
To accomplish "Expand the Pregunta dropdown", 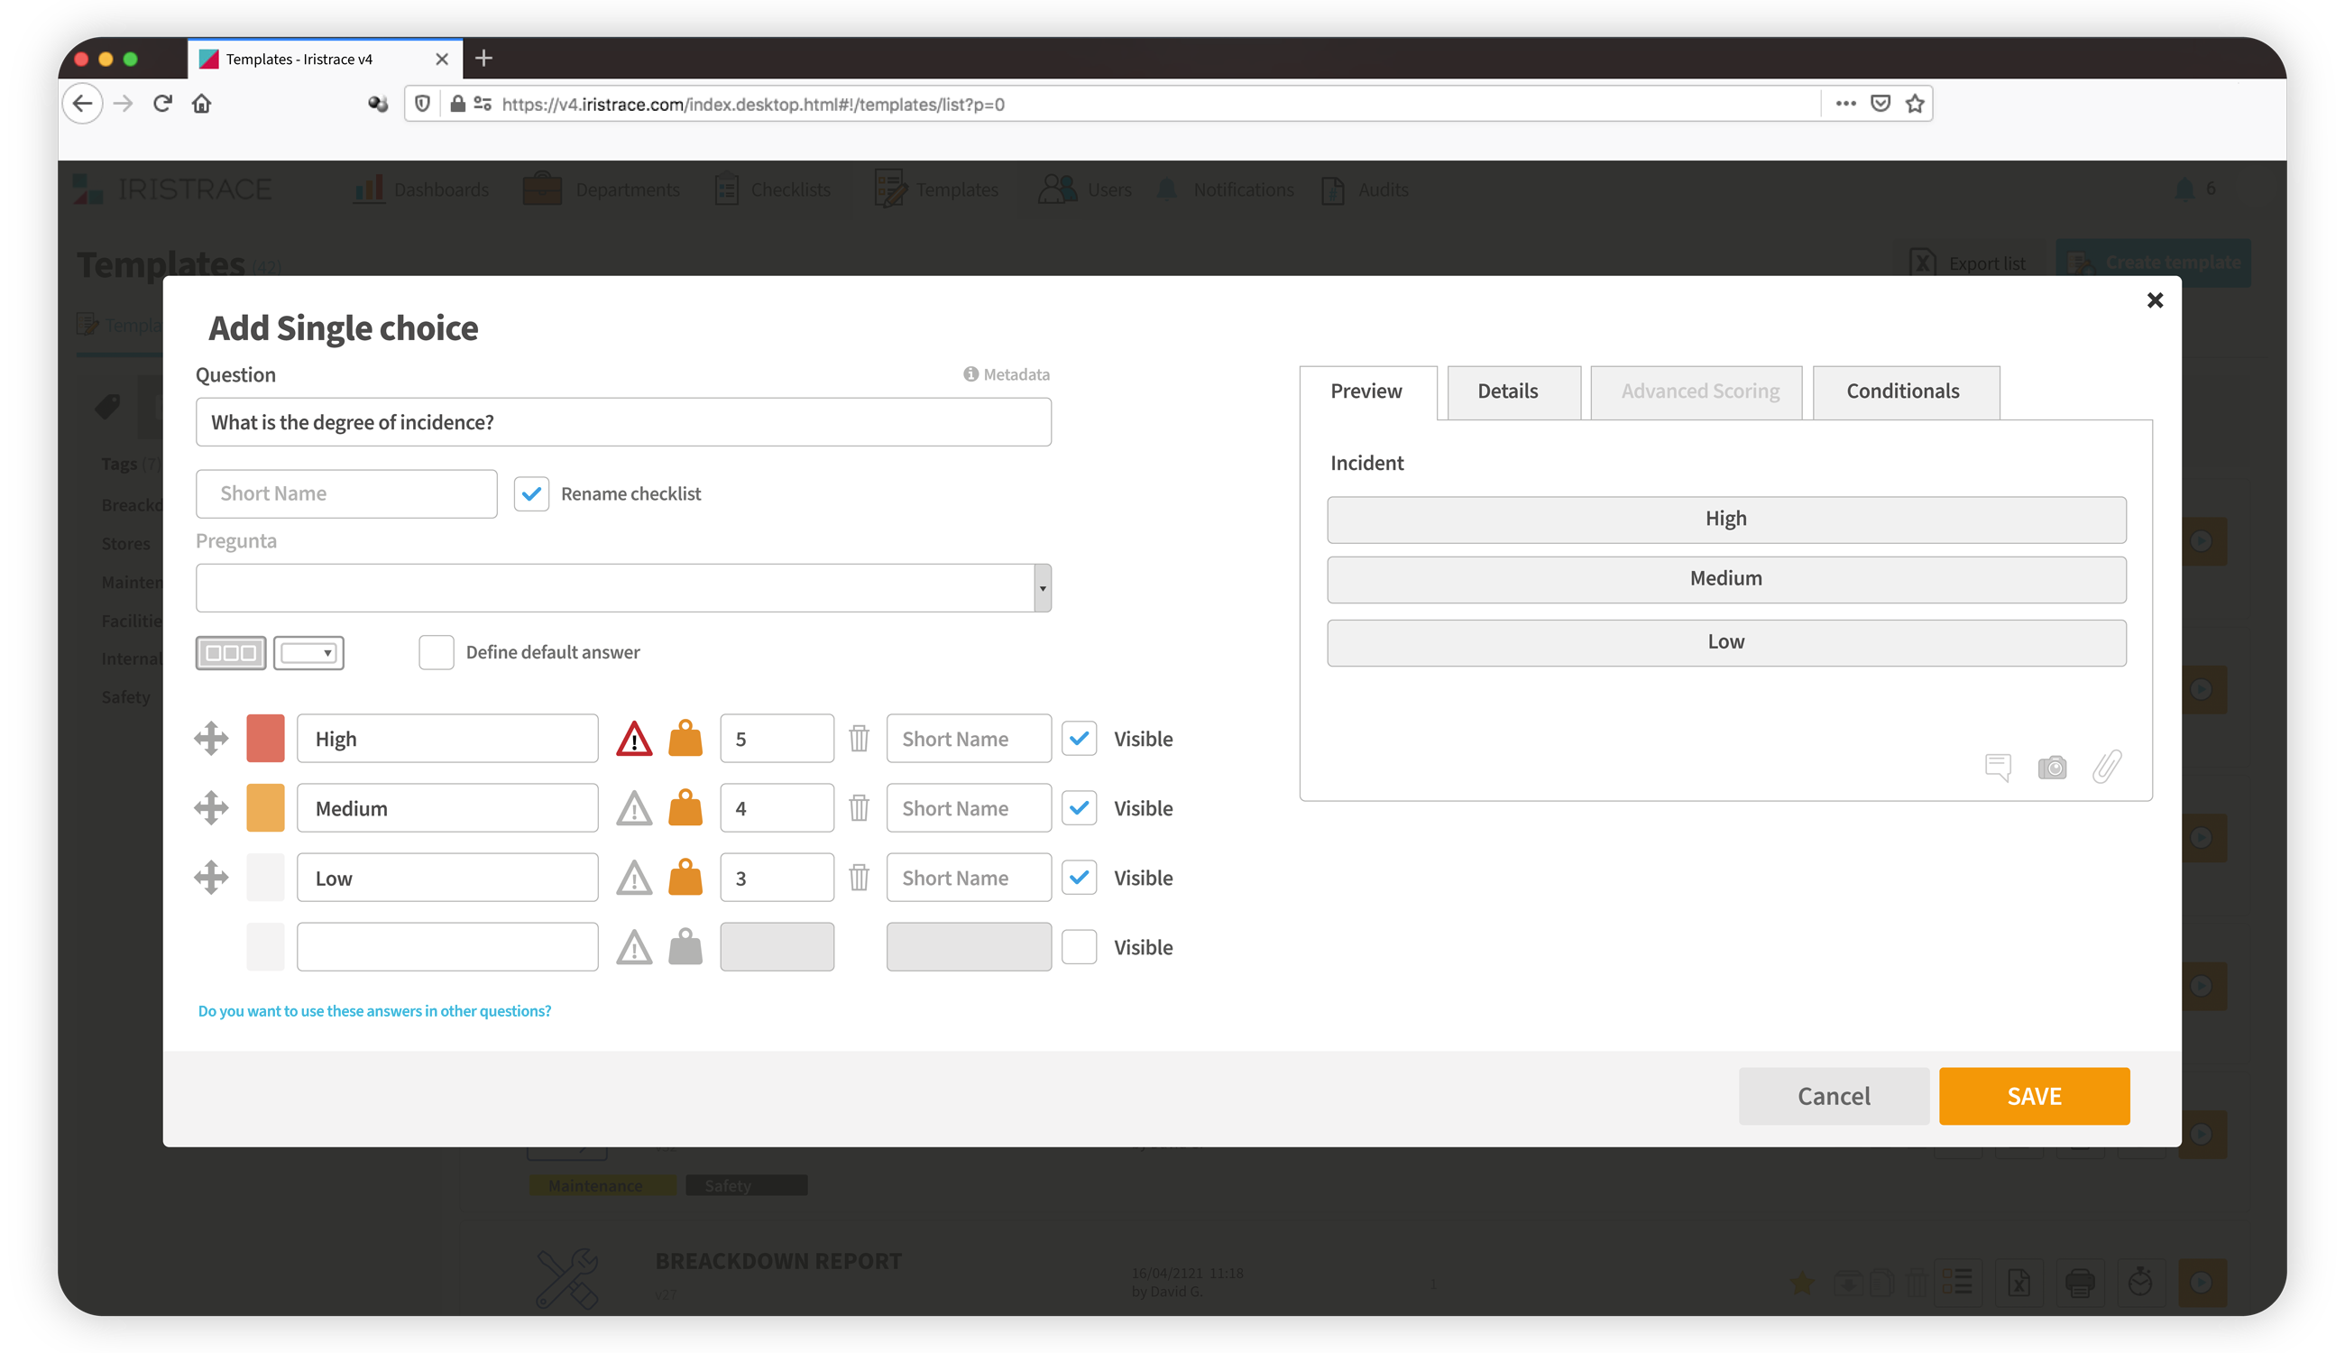I will 1043,587.
